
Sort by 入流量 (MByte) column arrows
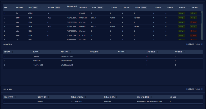[106, 7]
